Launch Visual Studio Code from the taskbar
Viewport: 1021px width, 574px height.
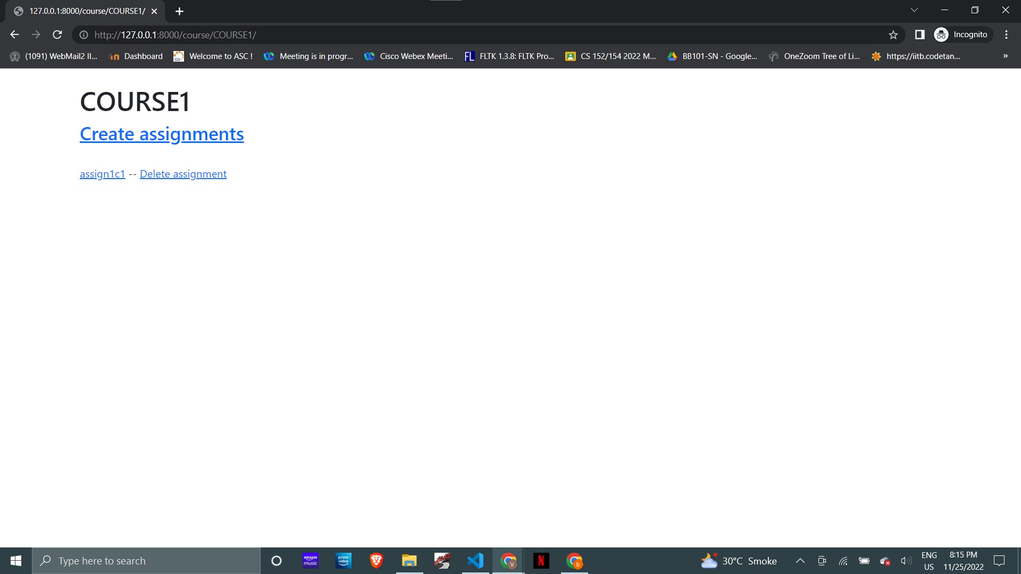point(475,560)
